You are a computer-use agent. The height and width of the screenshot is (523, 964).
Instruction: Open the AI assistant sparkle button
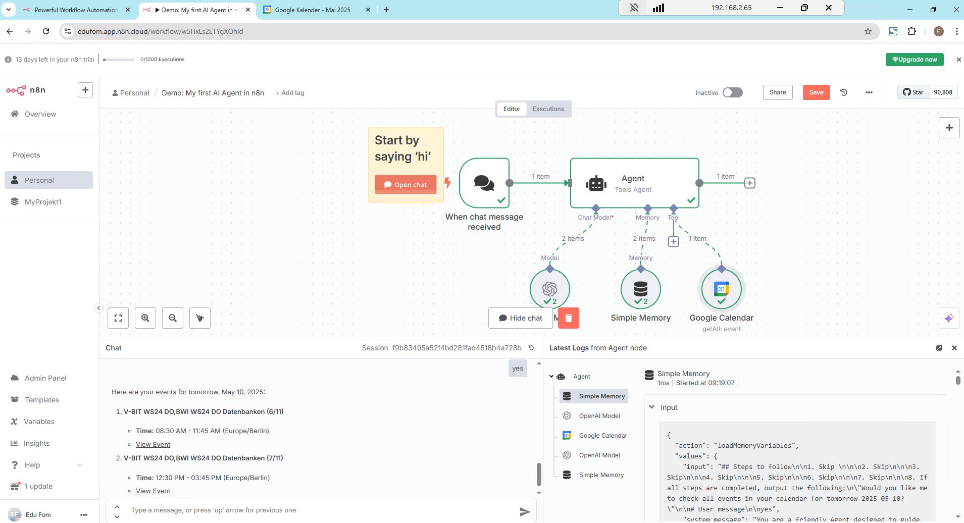pos(949,318)
